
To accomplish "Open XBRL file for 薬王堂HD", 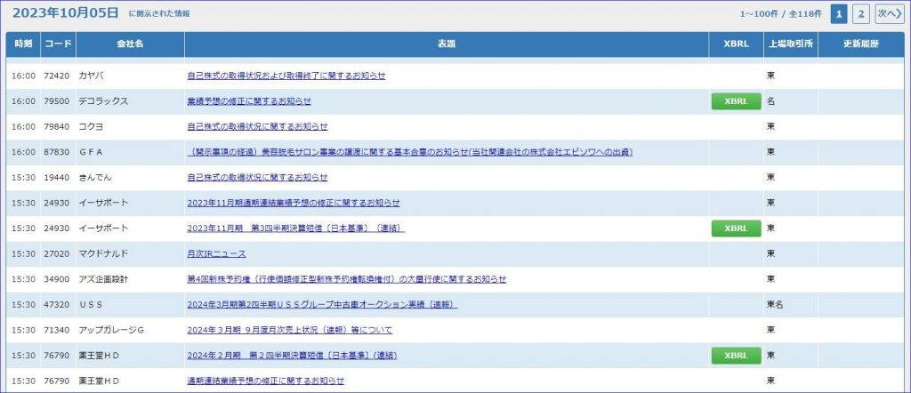I will click(736, 356).
